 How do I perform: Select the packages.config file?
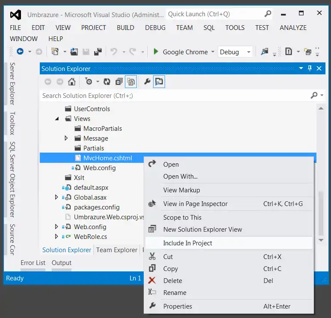click(97, 207)
